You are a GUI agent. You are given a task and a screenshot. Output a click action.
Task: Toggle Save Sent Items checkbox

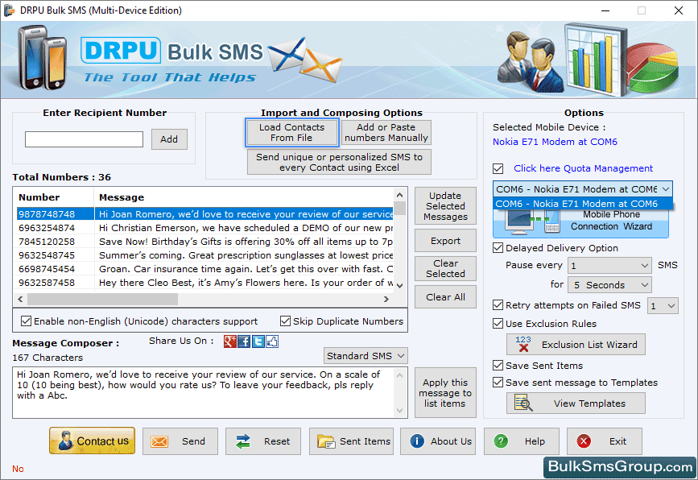coord(498,366)
